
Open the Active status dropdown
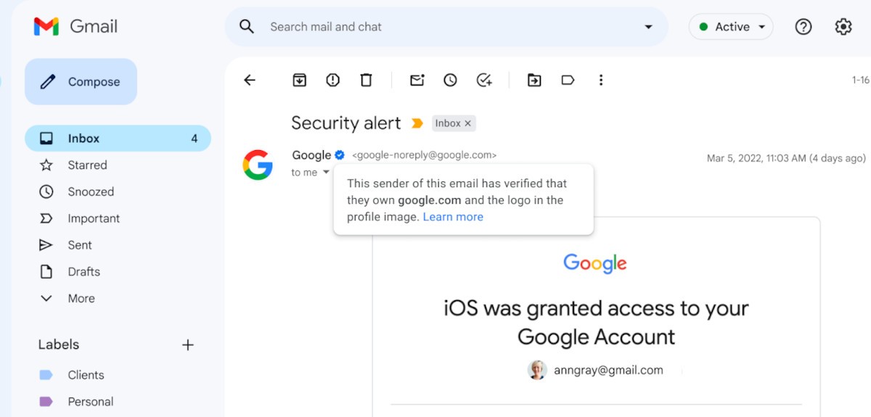731,27
